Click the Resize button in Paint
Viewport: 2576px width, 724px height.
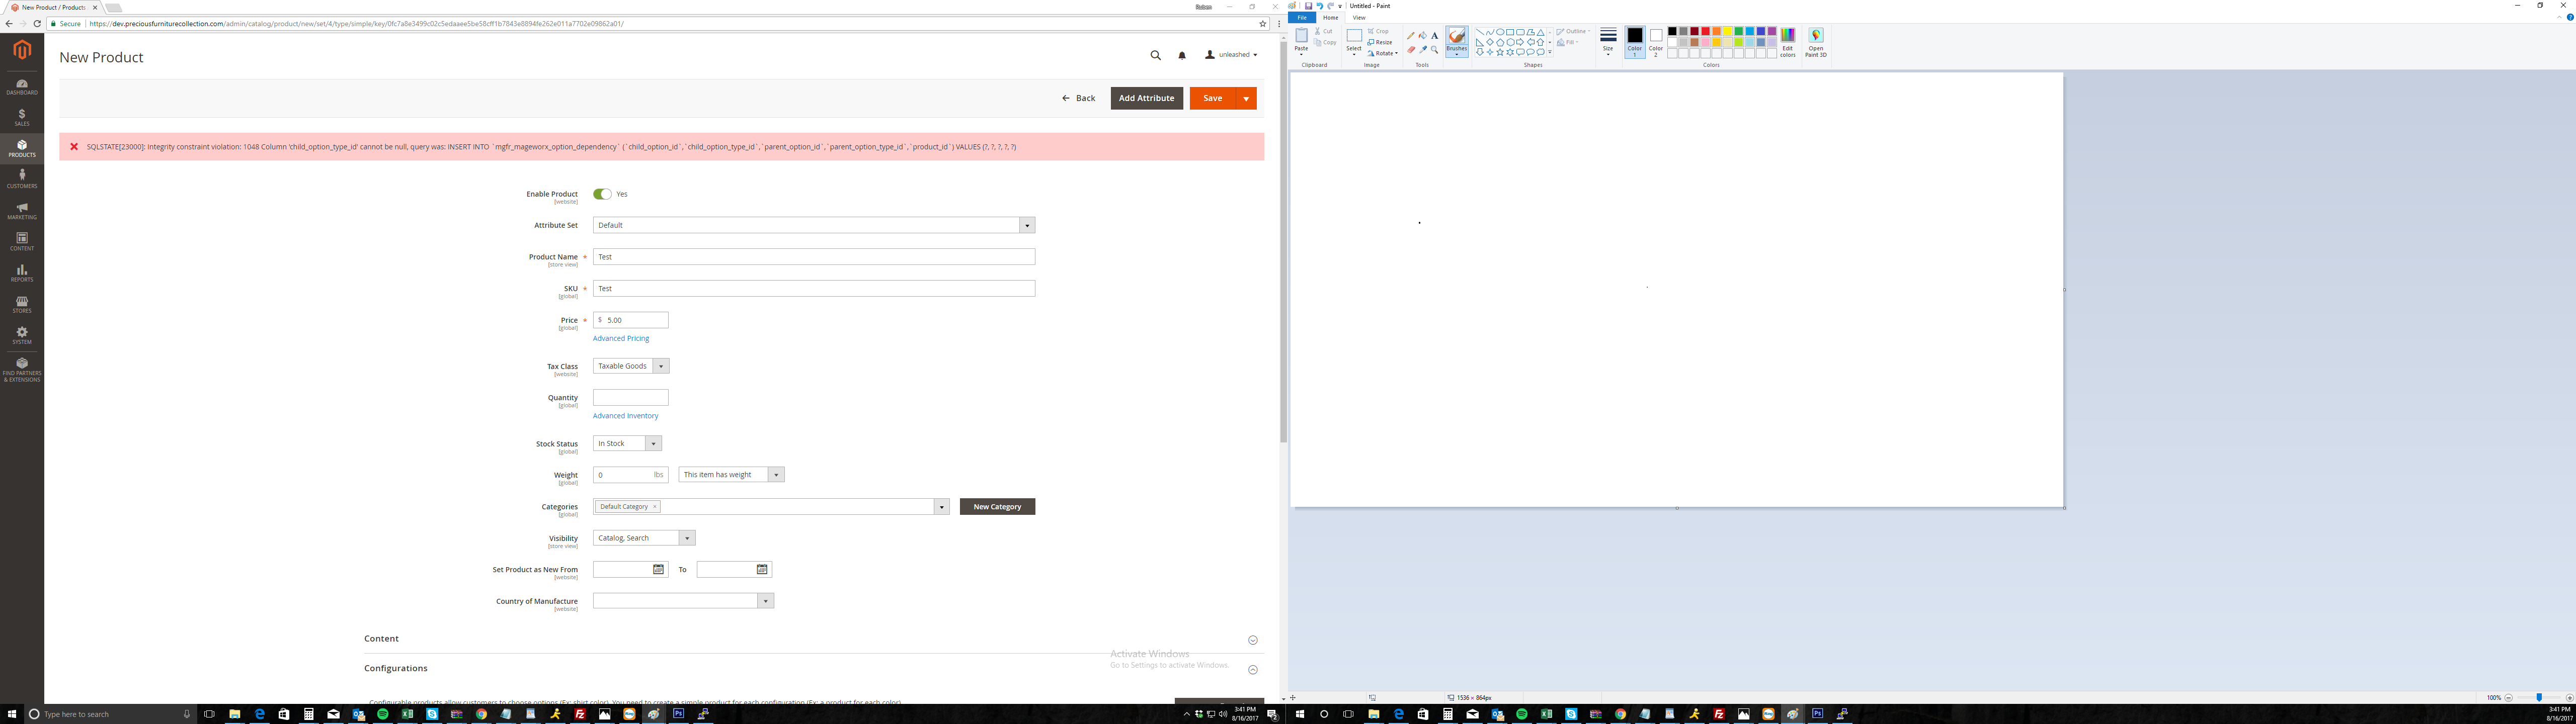pyautogui.click(x=1380, y=42)
